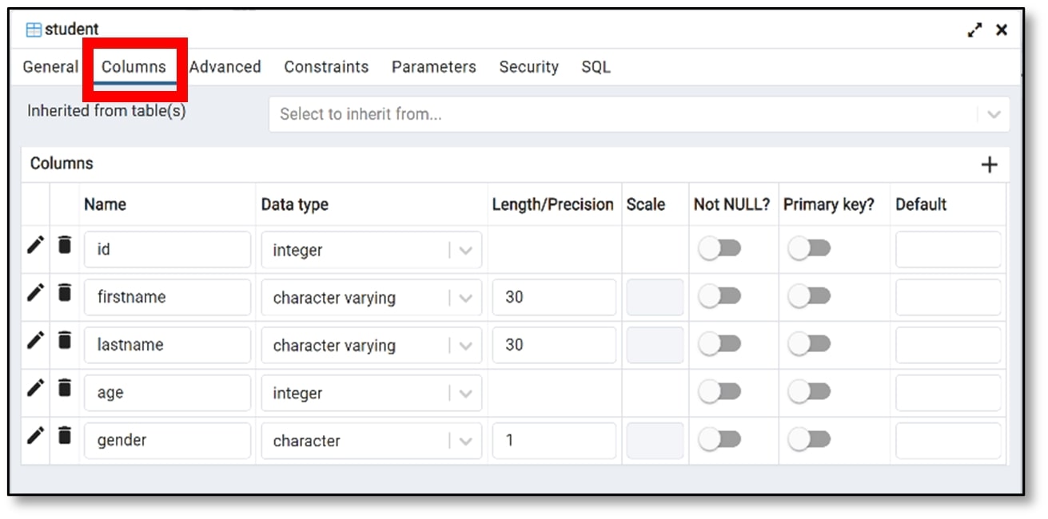Viewport: 1048px width, 519px height.
Task: Toggle Primary key for the id column
Action: tap(809, 249)
